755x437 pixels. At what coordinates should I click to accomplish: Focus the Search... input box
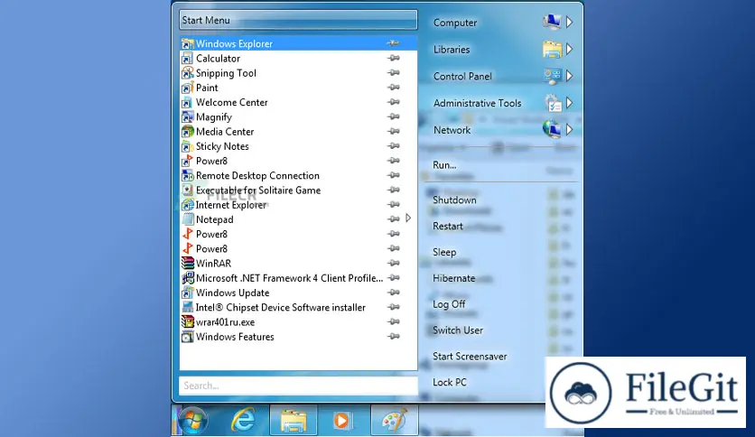coord(298,386)
